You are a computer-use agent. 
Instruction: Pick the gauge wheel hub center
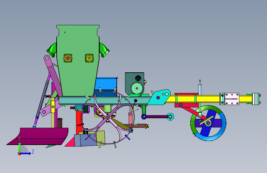[208, 123]
